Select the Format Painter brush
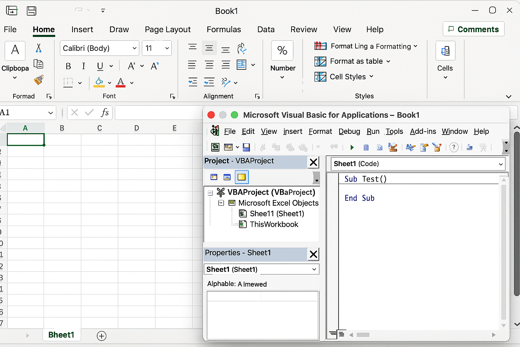This screenshot has width=520, height=347. click(x=39, y=80)
